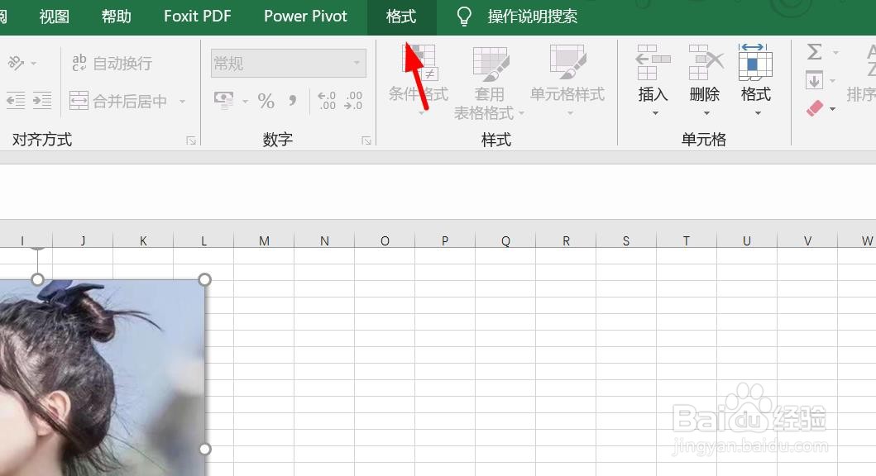This screenshot has width=876, height=476.
Task: Select column K header
Action: 143,240
